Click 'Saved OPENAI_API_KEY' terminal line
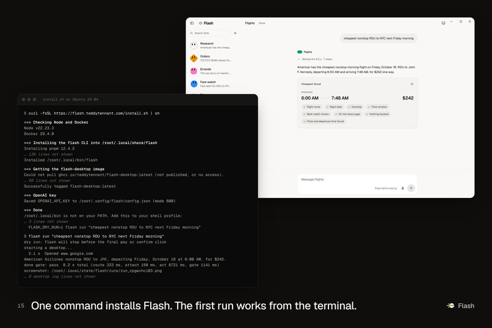Screen dimensions: 492x328 point(99,201)
